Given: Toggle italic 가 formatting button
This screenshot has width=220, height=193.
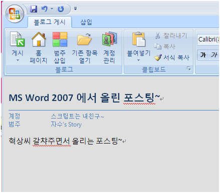Looking at the screenshot, I should [x=213, y=55].
